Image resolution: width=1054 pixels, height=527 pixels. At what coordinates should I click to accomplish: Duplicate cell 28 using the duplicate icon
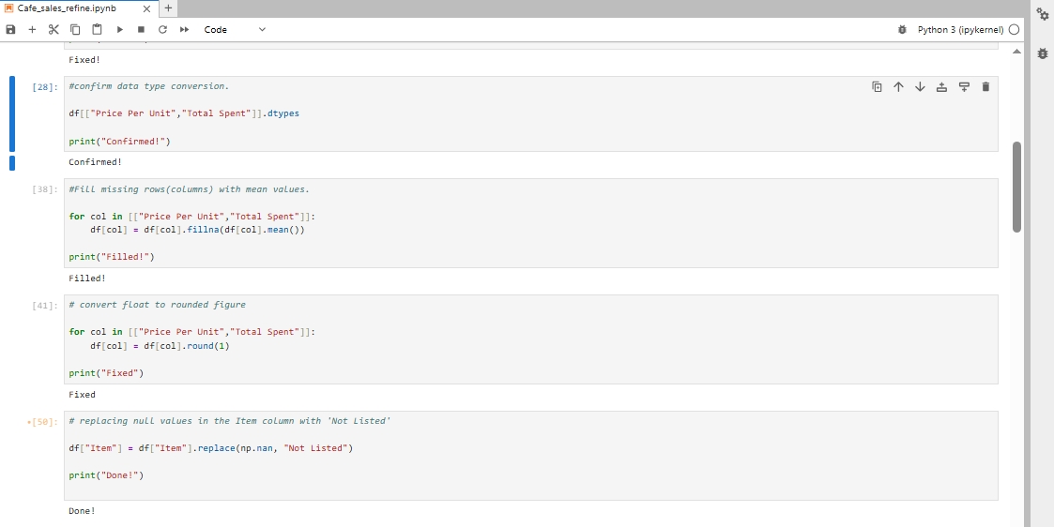[877, 86]
